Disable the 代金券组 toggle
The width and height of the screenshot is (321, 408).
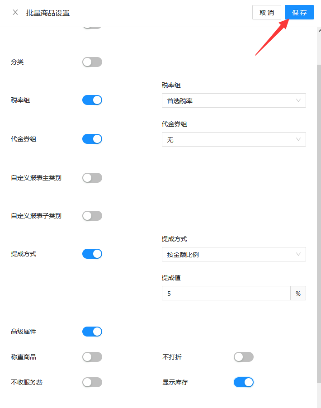coord(92,139)
